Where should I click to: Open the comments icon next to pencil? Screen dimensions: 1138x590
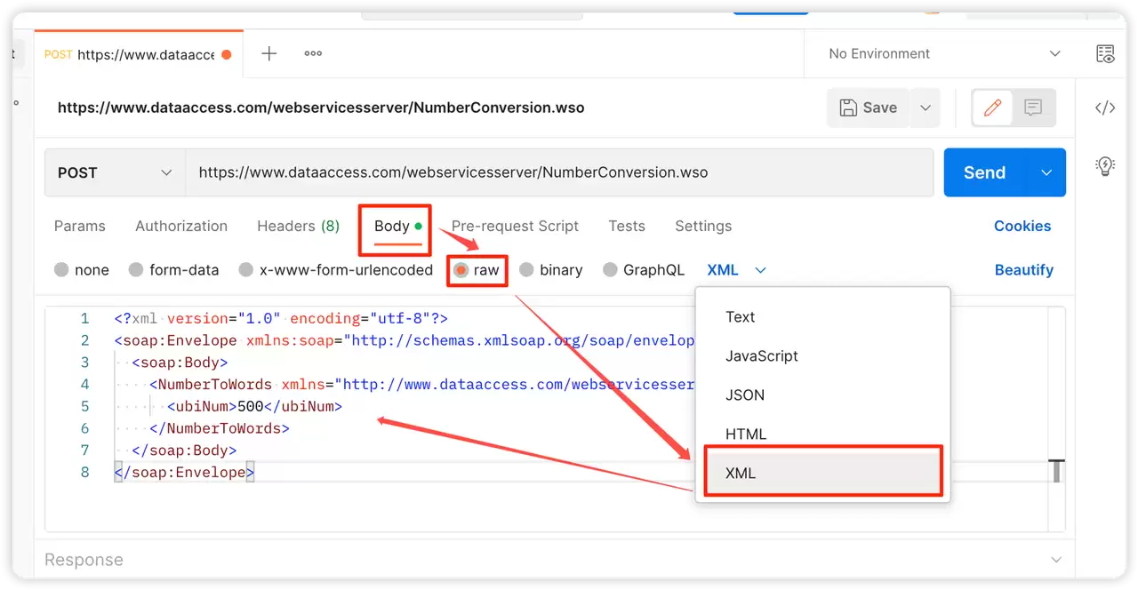(x=1033, y=108)
